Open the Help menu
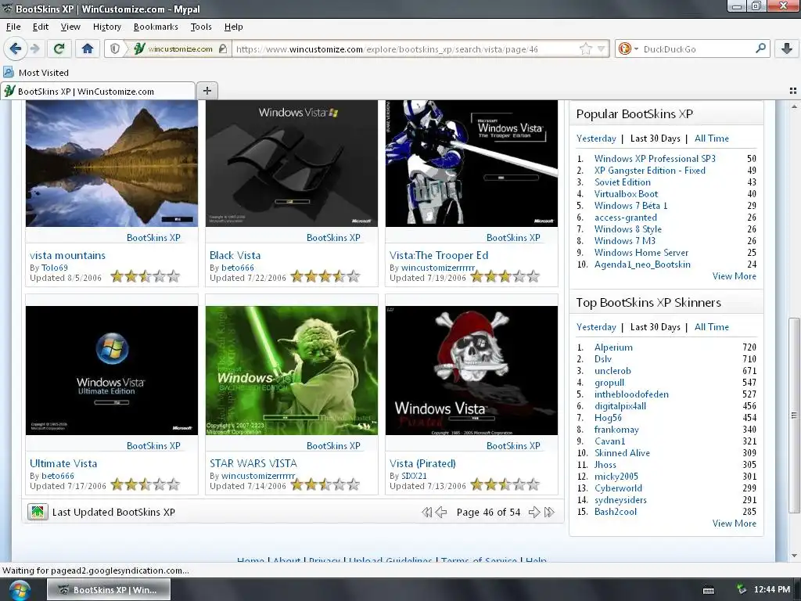 (x=233, y=27)
